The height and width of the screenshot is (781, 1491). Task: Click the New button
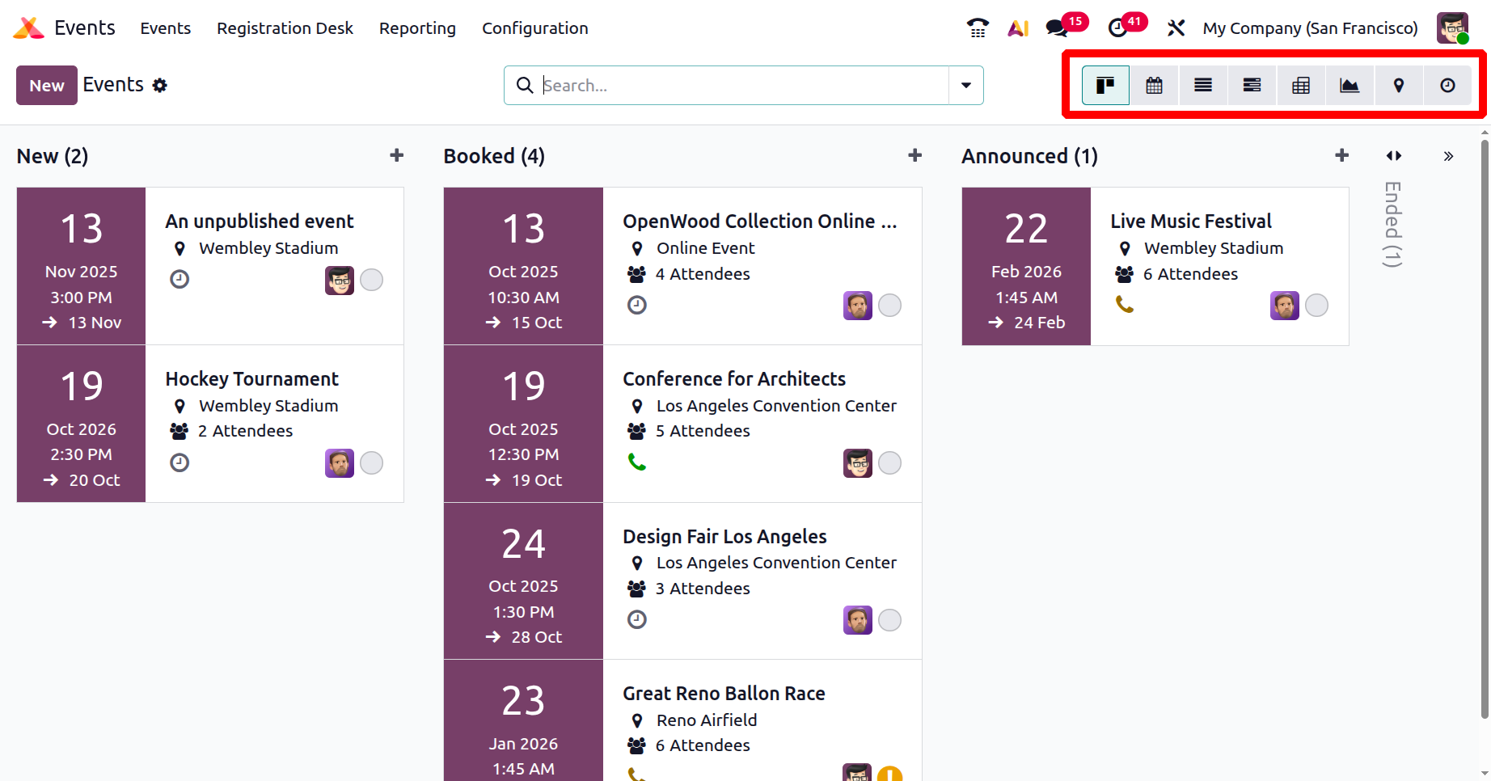pyautogui.click(x=47, y=86)
